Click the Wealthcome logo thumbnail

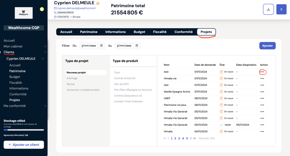click(x=24, y=13)
